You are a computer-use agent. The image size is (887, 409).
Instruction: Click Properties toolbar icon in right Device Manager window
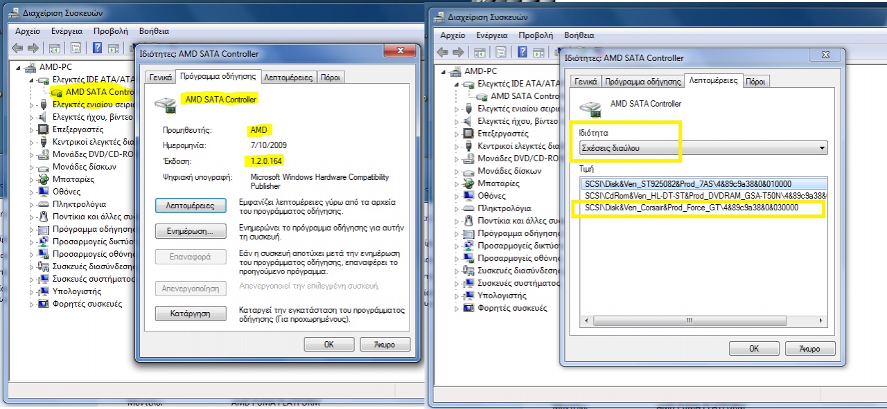point(501,52)
